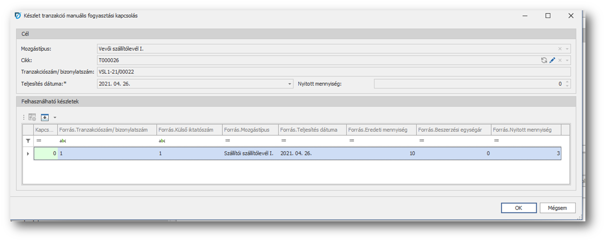Click the Nyitott mennyiség spinner arrows

(x=567, y=84)
